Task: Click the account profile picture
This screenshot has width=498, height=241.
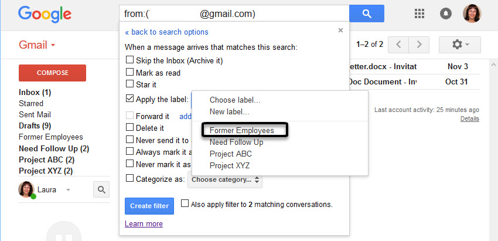Action: (x=472, y=13)
